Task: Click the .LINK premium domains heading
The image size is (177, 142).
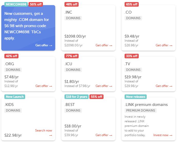Action: pos(146,104)
